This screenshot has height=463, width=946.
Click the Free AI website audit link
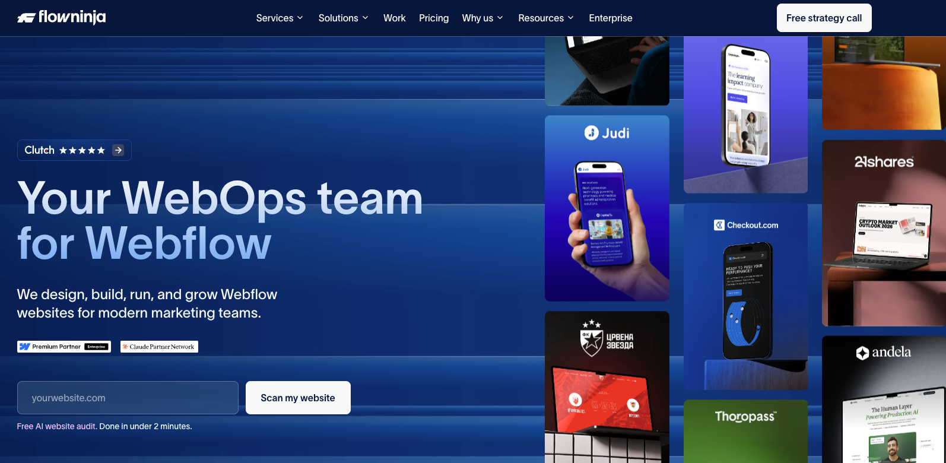56,426
